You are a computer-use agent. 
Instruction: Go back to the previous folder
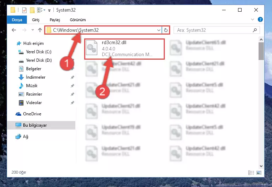[14, 30]
